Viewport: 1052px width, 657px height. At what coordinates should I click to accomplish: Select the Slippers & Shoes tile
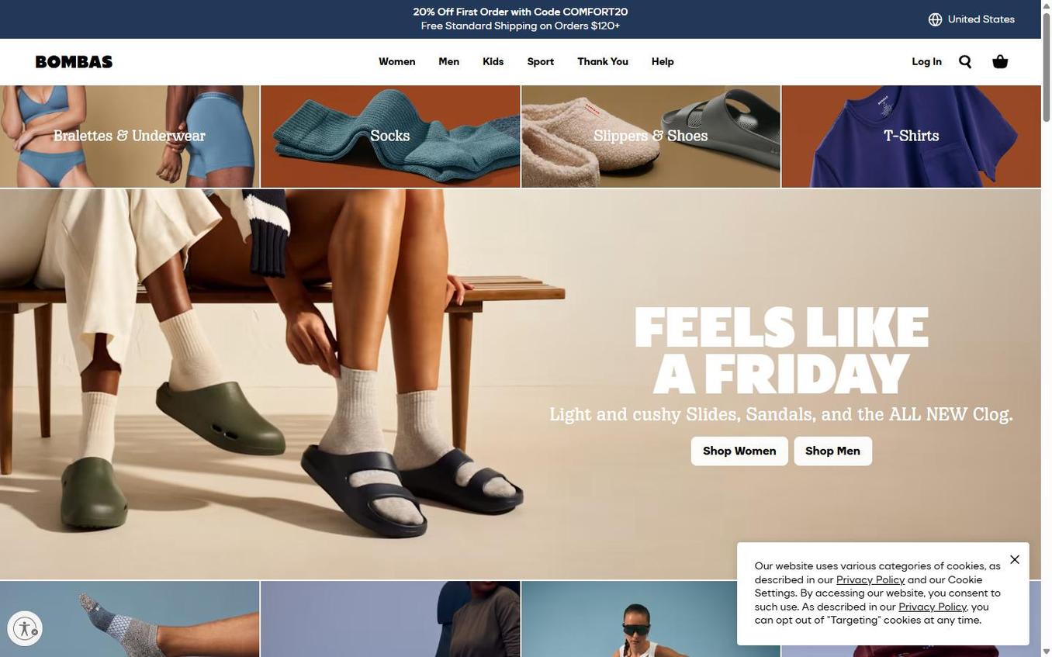tap(651, 136)
